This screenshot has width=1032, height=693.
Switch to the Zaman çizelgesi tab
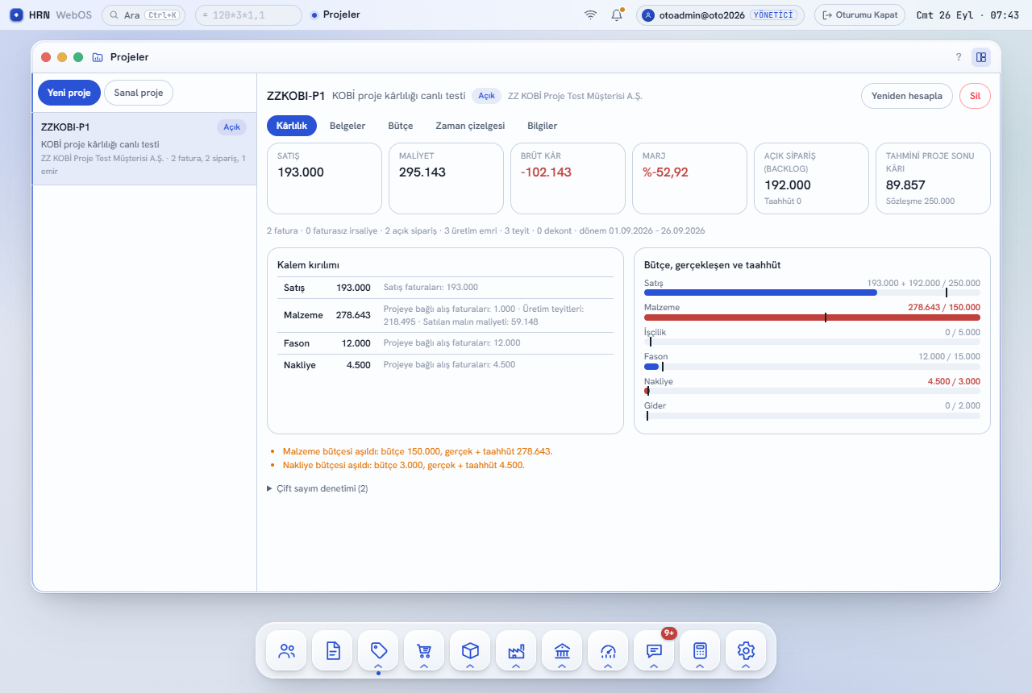click(x=470, y=126)
